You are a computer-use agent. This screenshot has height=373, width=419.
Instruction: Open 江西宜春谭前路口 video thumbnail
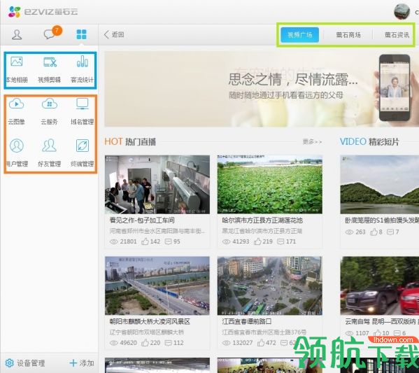(270, 286)
